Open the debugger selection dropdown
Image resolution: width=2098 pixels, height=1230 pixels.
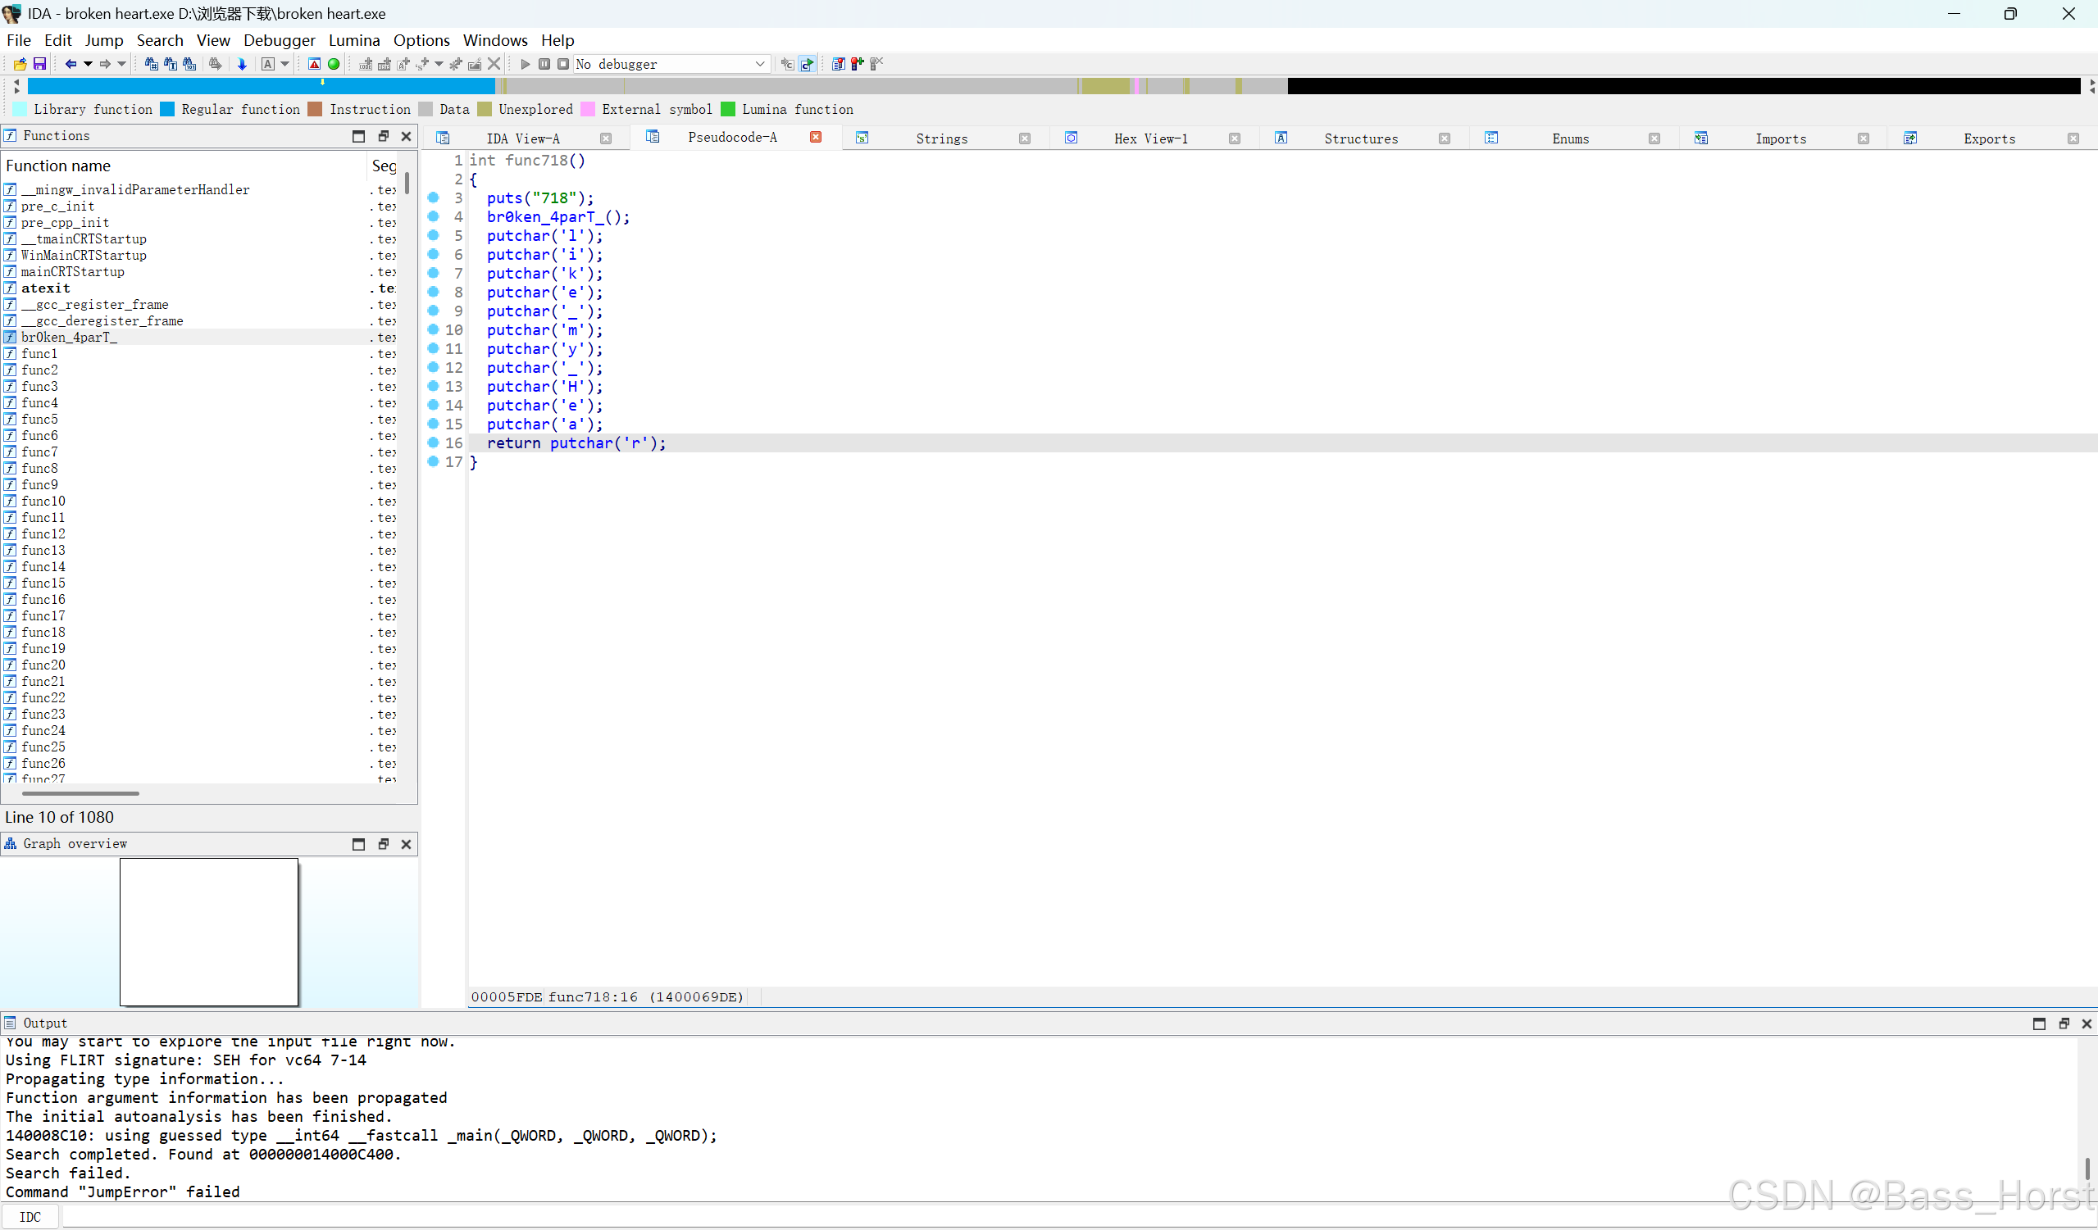coord(759,64)
